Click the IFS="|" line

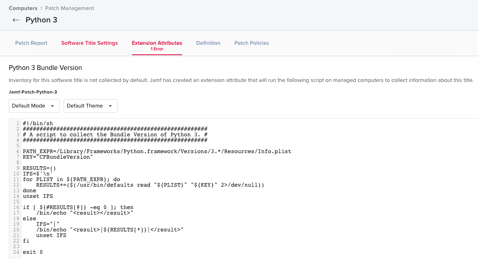[48, 224]
